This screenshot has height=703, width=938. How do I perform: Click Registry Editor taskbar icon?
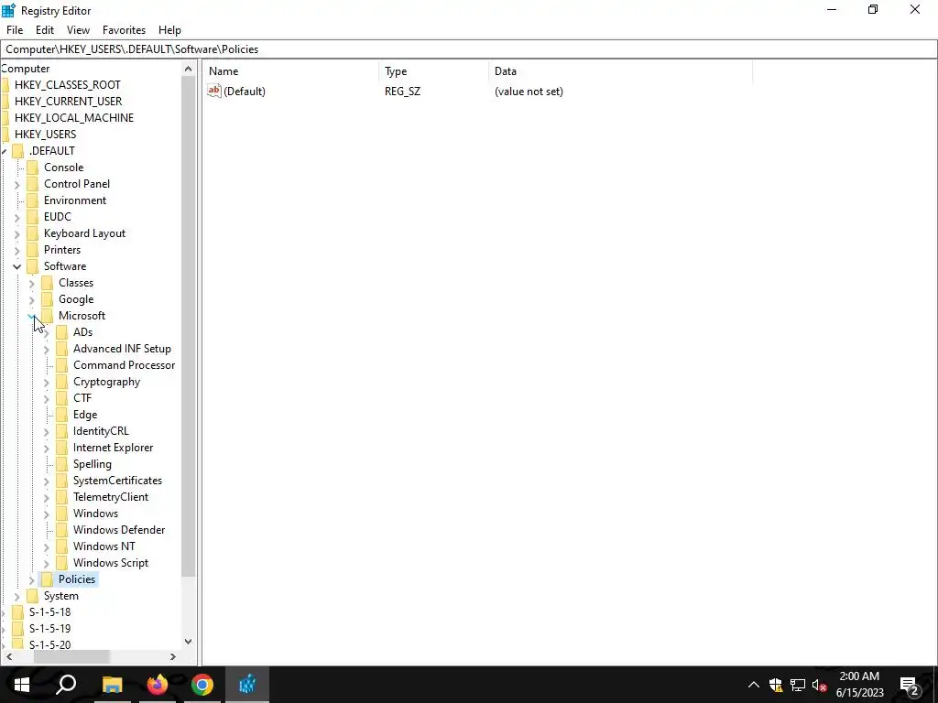[247, 685]
